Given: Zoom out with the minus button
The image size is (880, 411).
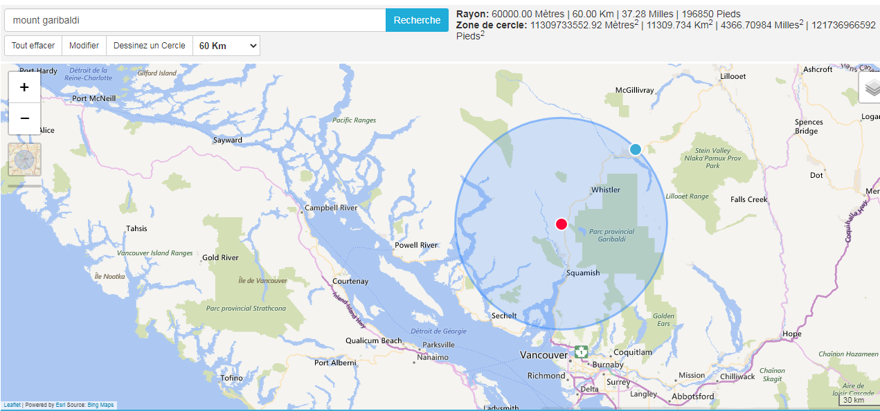Looking at the screenshot, I should pyautogui.click(x=24, y=118).
